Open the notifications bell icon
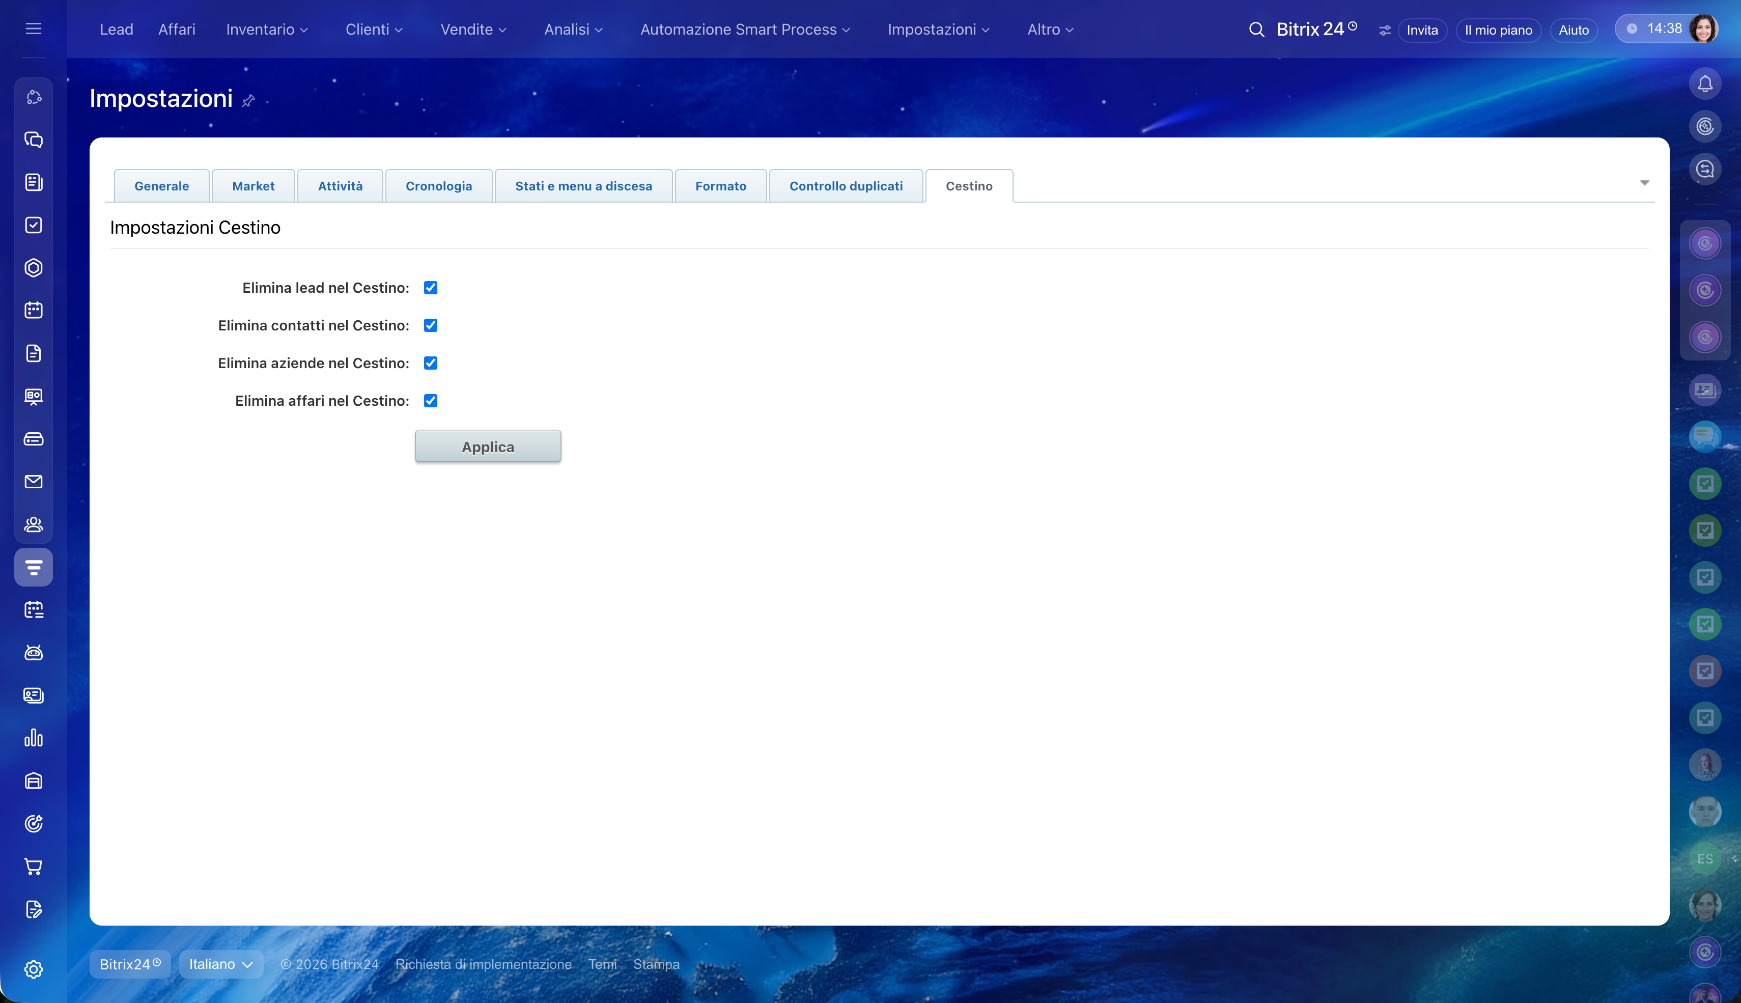This screenshot has width=1741, height=1003. (1704, 84)
